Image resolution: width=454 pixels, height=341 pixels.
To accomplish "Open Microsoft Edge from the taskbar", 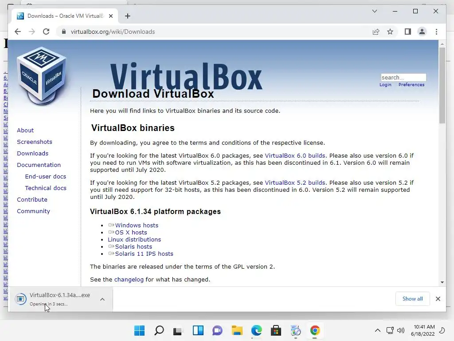I will coord(257,330).
